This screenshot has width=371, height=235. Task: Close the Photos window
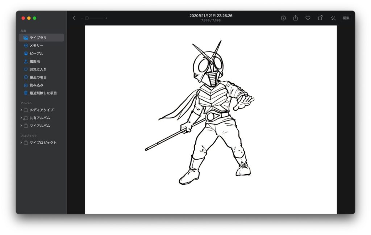(23, 18)
